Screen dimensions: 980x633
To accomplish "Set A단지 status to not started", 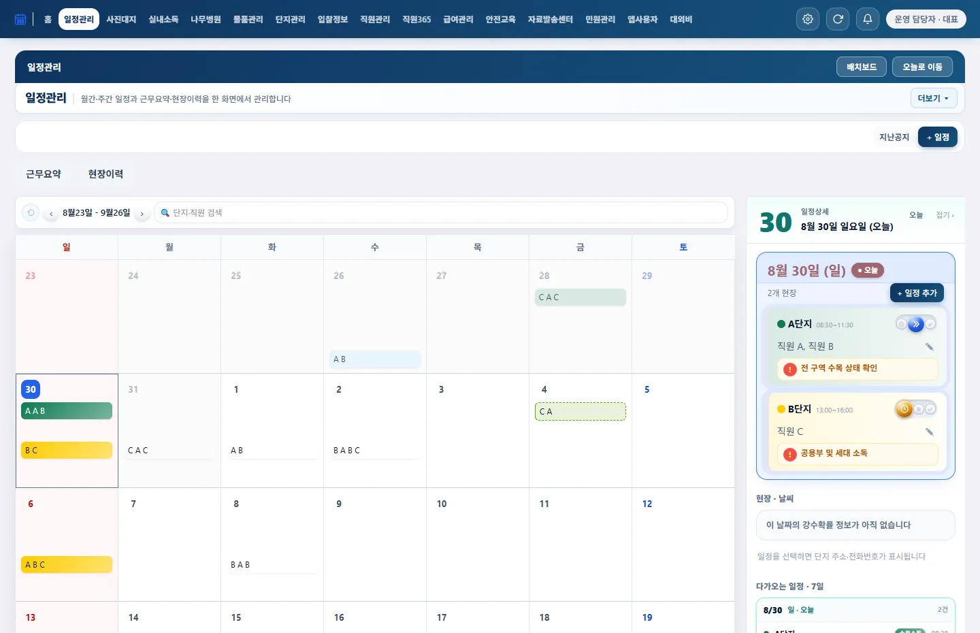I will click(x=902, y=324).
